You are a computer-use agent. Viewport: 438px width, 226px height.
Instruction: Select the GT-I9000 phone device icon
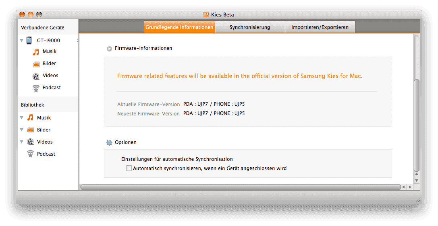(29, 40)
